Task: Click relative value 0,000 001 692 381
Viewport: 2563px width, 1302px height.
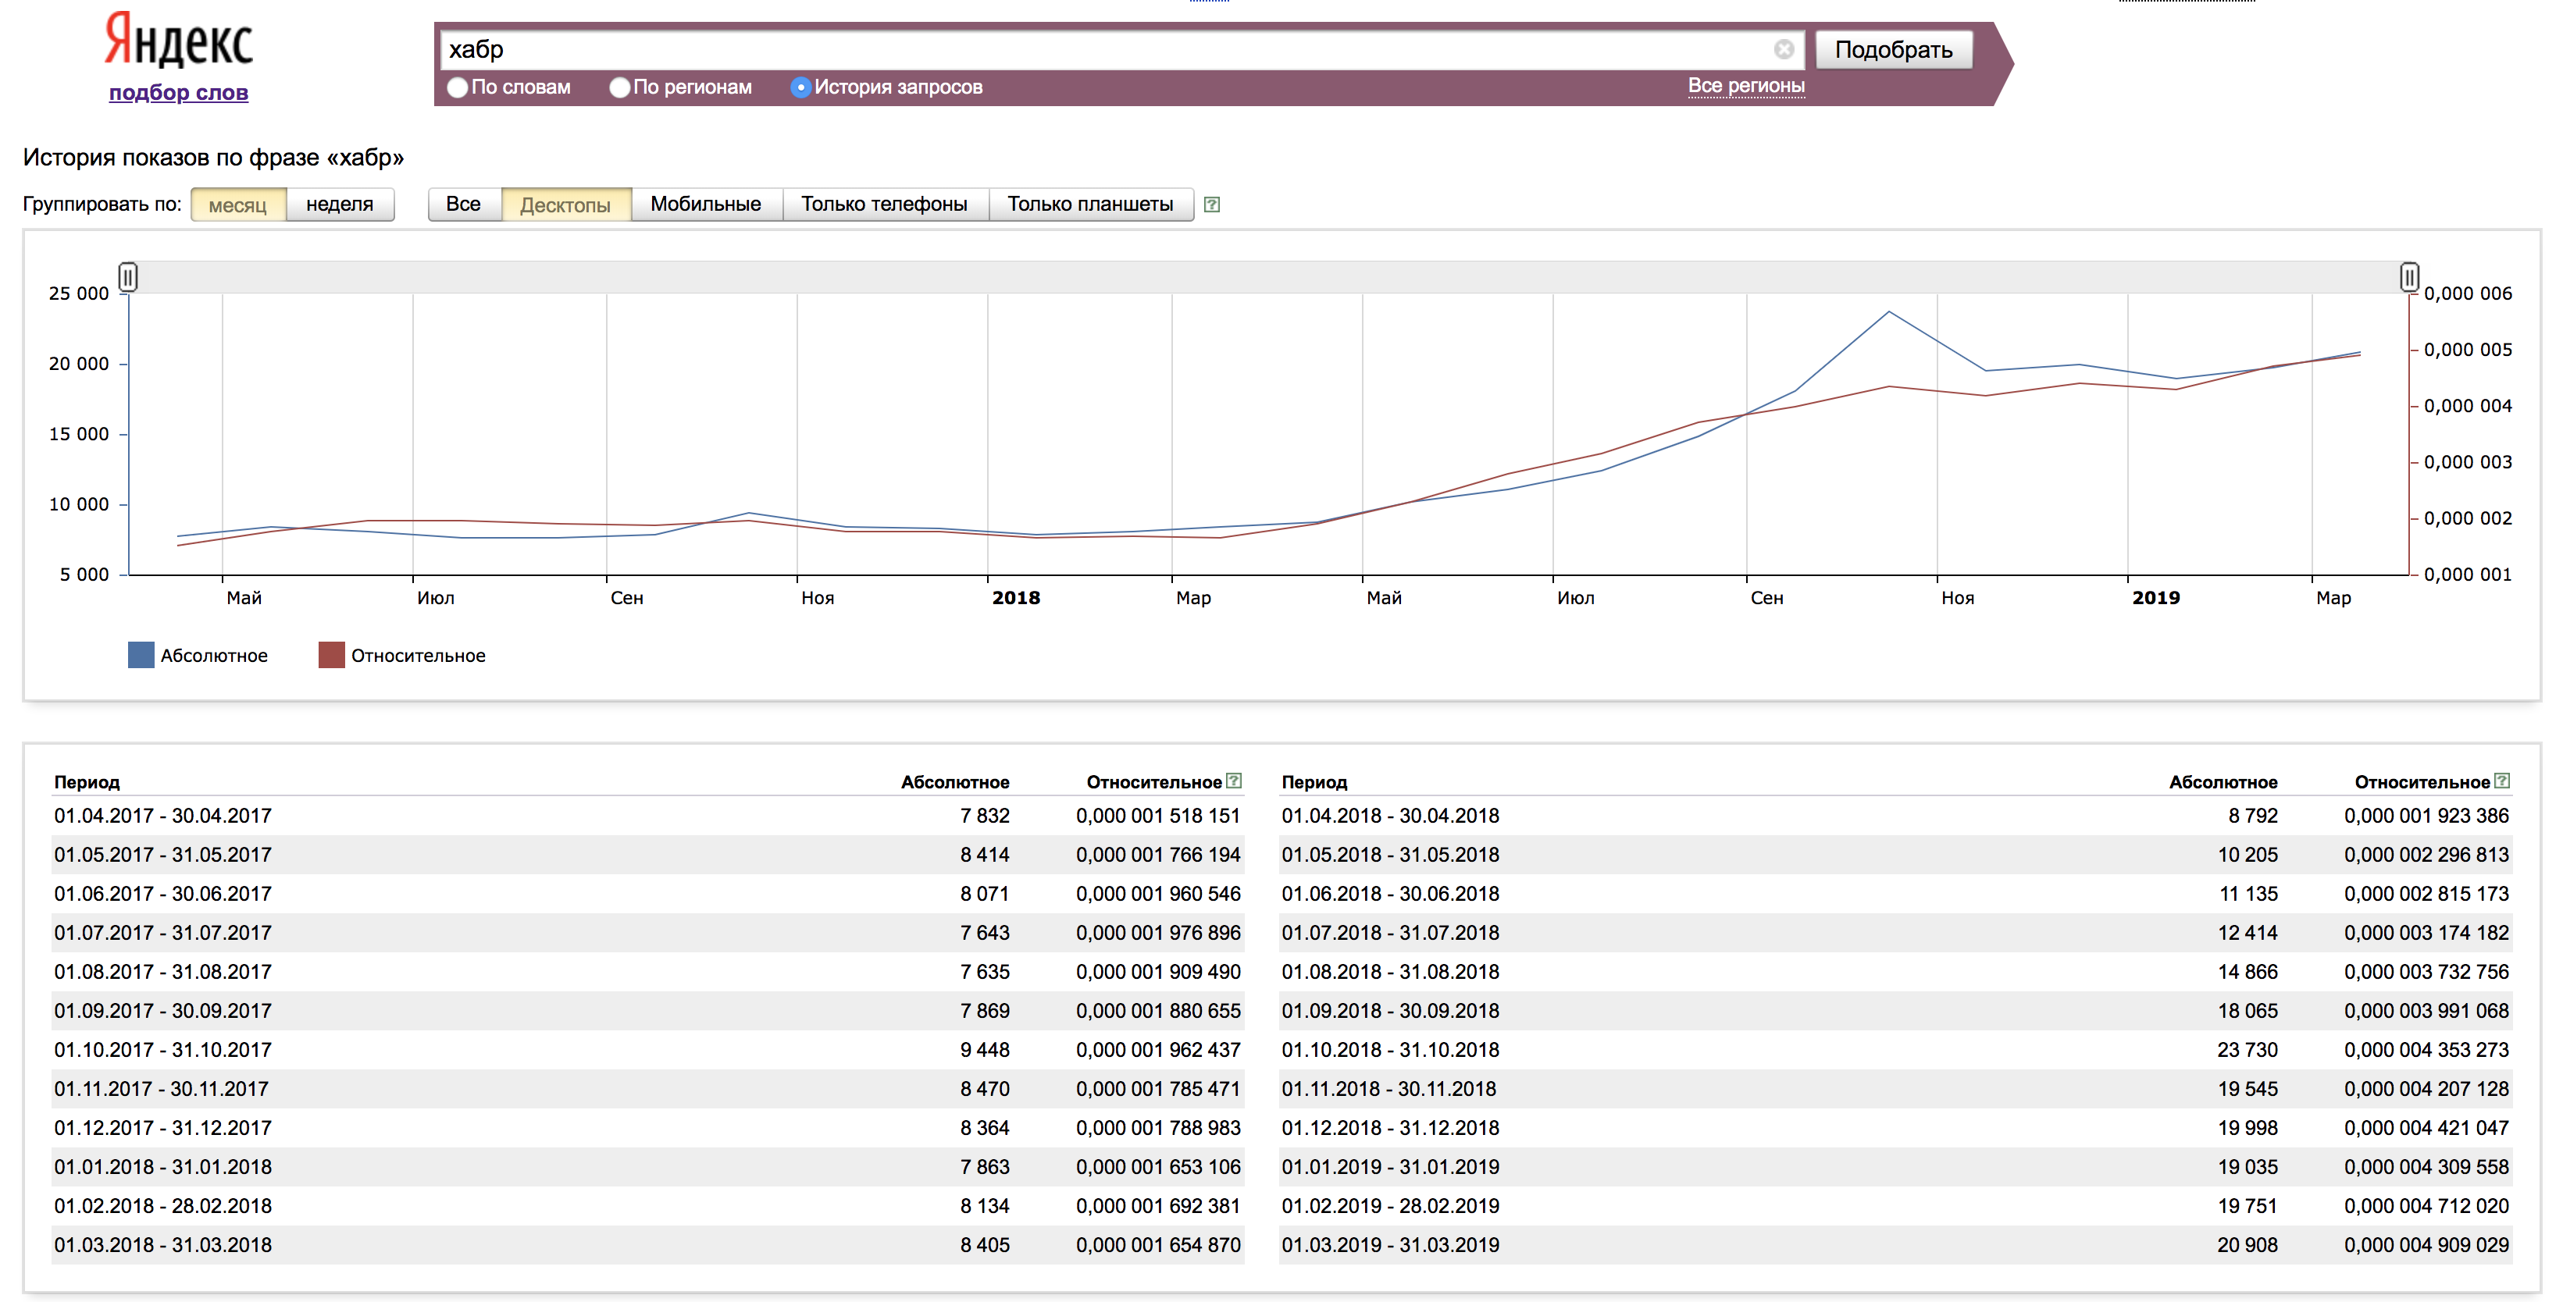Action: (1158, 1205)
